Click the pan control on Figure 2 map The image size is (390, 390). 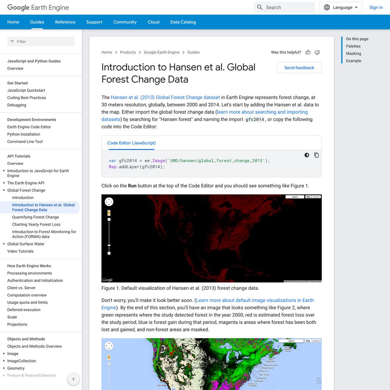pos(109,346)
